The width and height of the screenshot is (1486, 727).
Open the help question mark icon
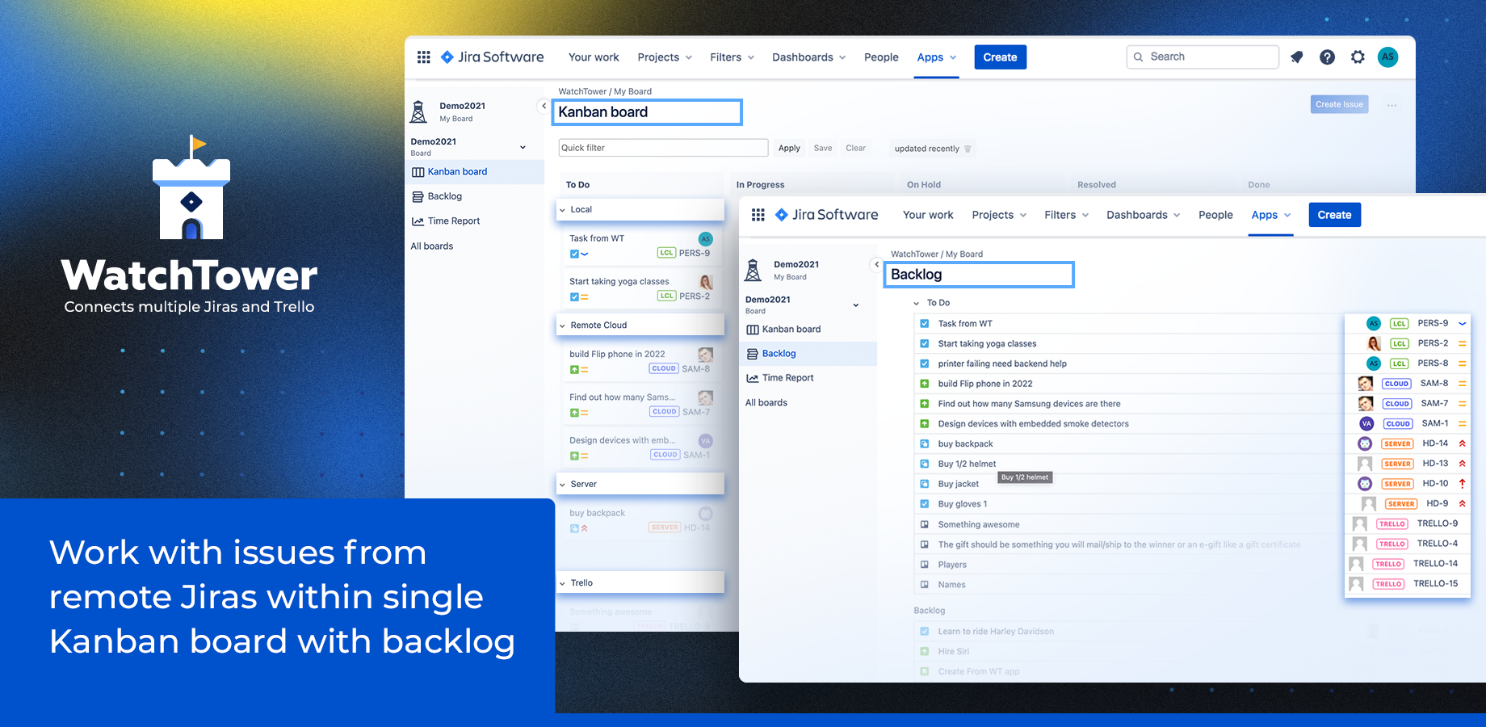tap(1327, 57)
